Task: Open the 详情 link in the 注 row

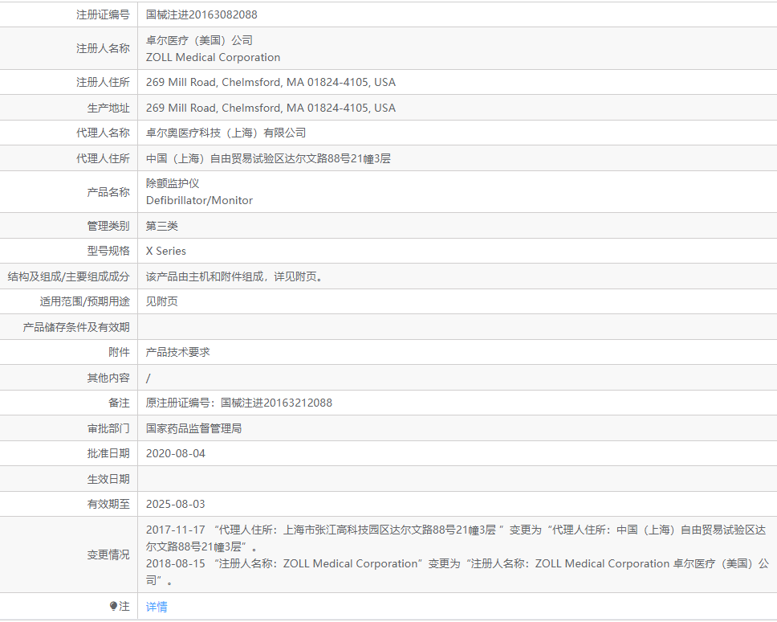Action: point(157,607)
